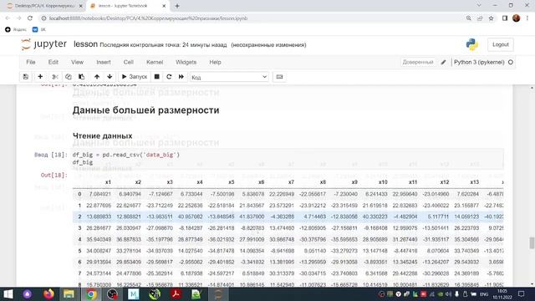Go back in browser history
The width and height of the screenshot is (535, 301).
(x=8, y=18)
